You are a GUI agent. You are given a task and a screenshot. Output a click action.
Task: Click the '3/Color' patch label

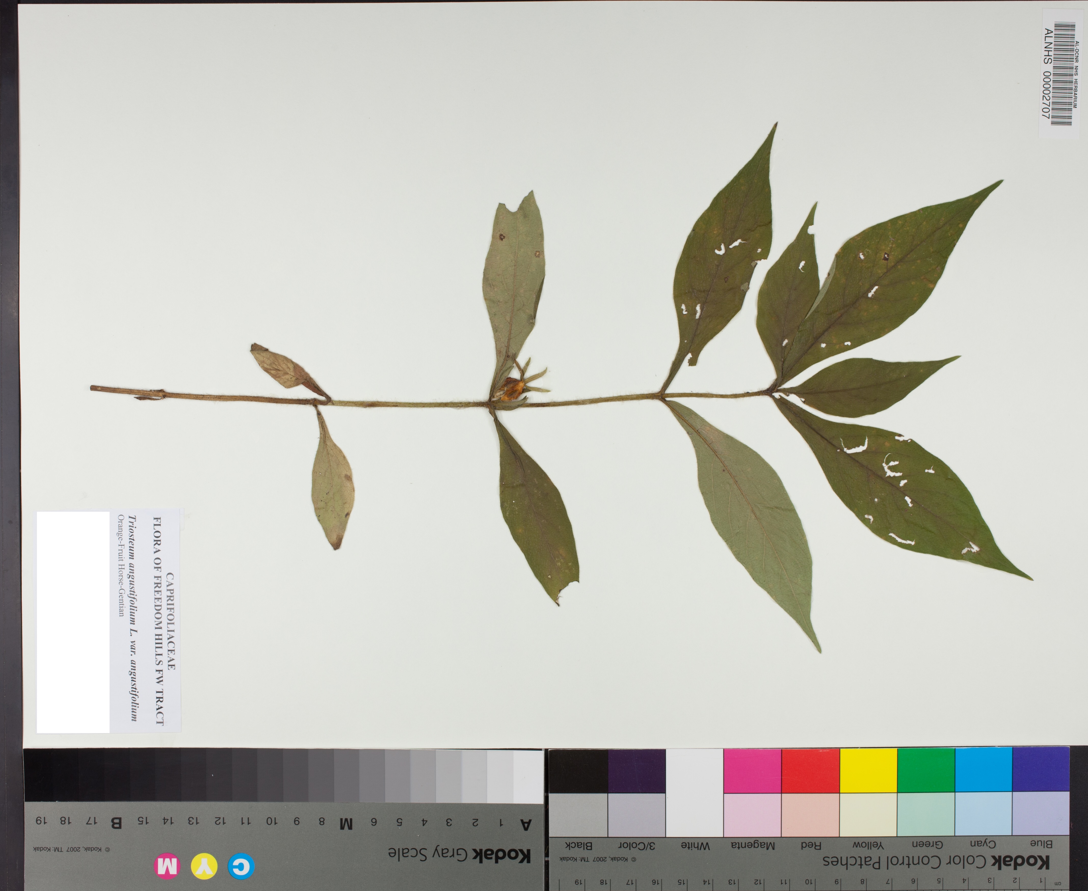point(637,845)
